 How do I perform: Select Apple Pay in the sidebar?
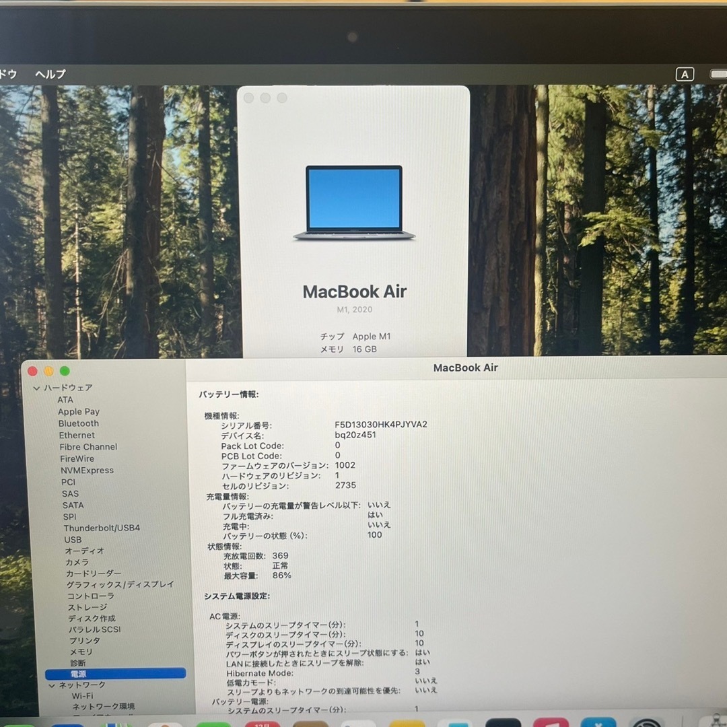79,412
